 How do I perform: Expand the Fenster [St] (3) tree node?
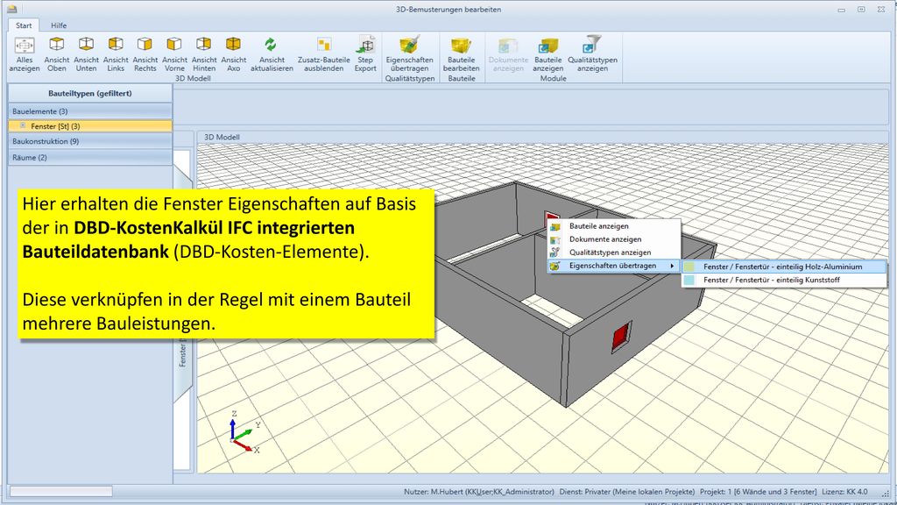[x=23, y=125]
